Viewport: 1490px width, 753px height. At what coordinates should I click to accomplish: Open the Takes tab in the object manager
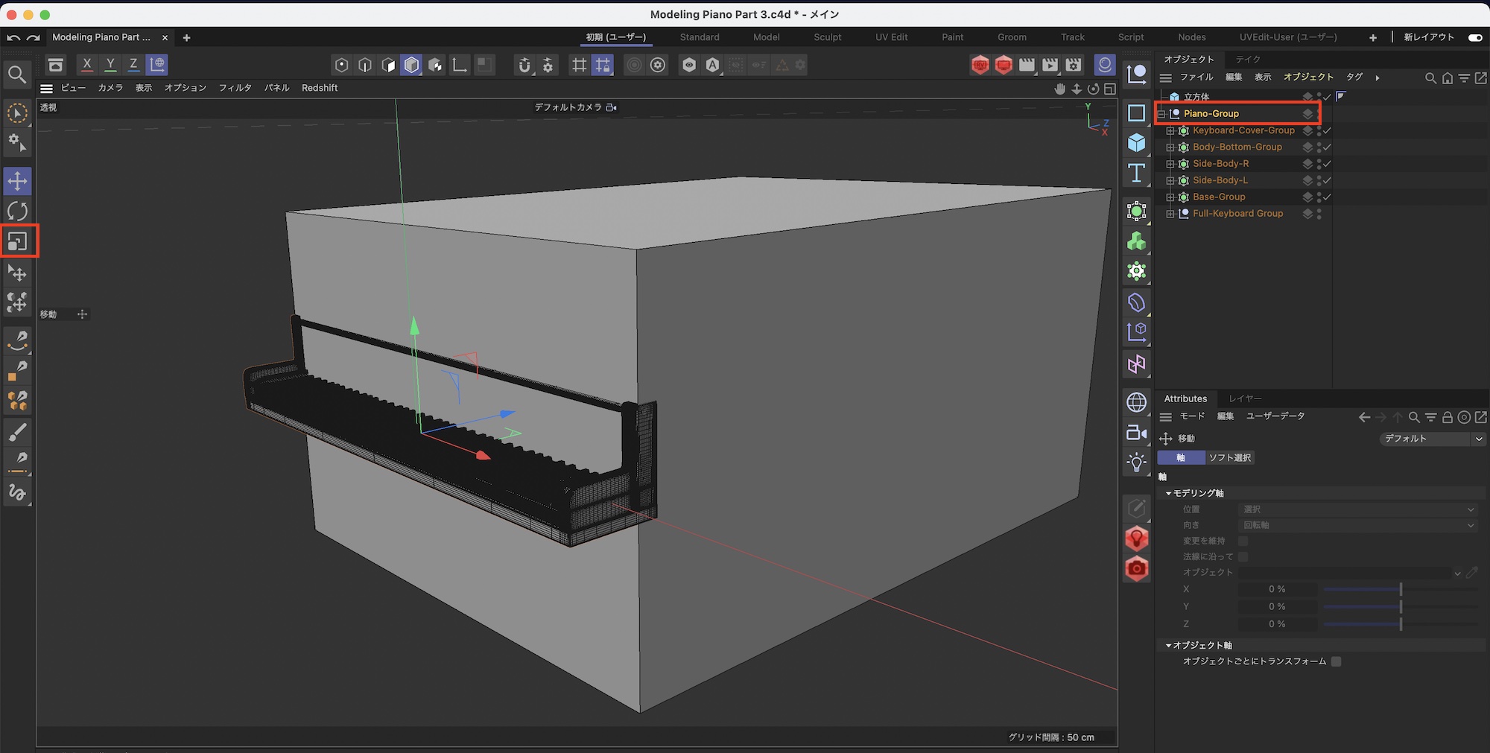click(1248, 60)
